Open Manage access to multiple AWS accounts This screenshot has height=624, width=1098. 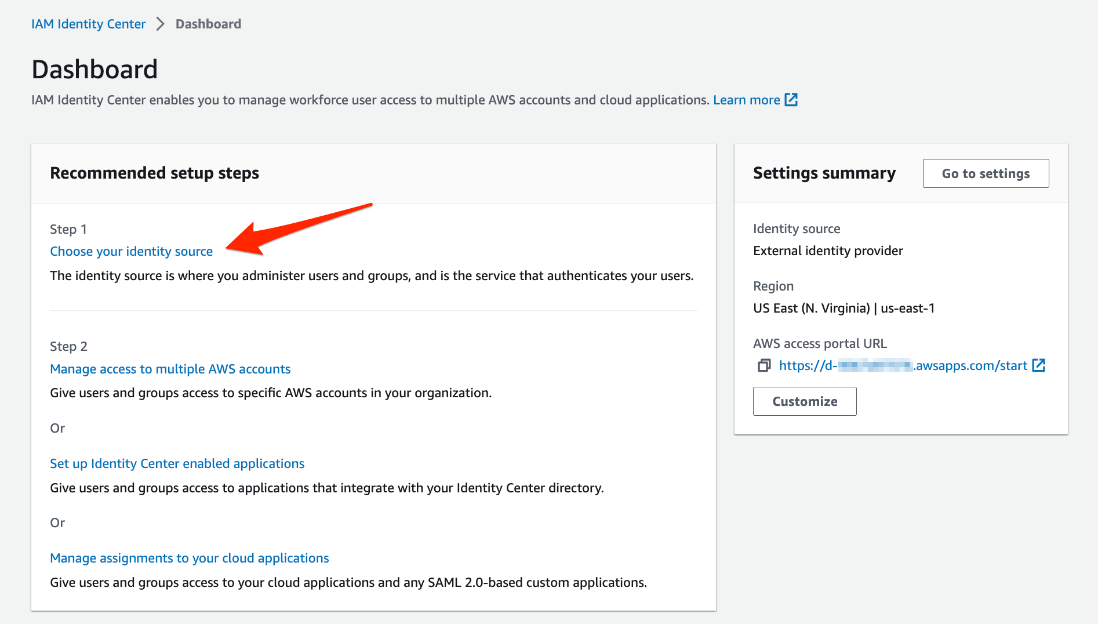tap(170, 369)
